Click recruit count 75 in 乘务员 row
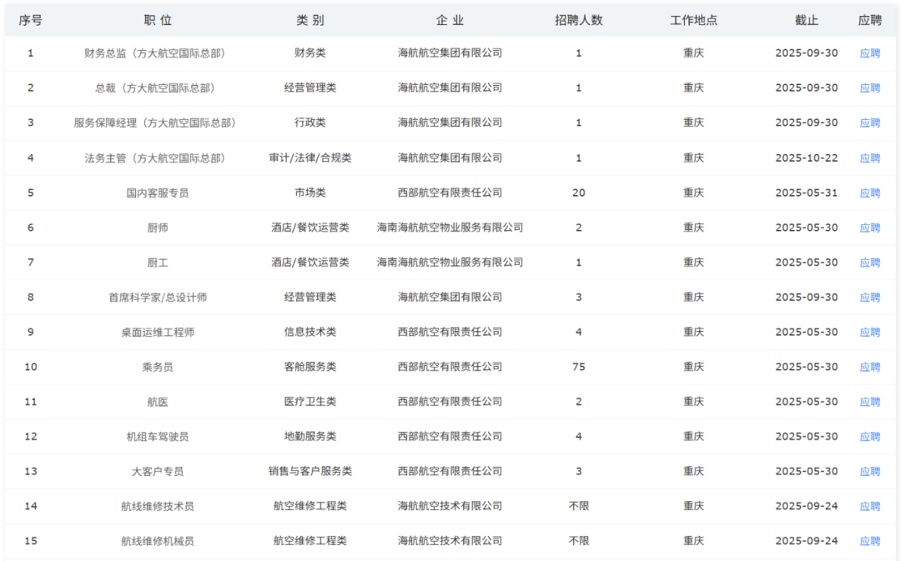Viewport: 901px width, 561px height. 579,367
